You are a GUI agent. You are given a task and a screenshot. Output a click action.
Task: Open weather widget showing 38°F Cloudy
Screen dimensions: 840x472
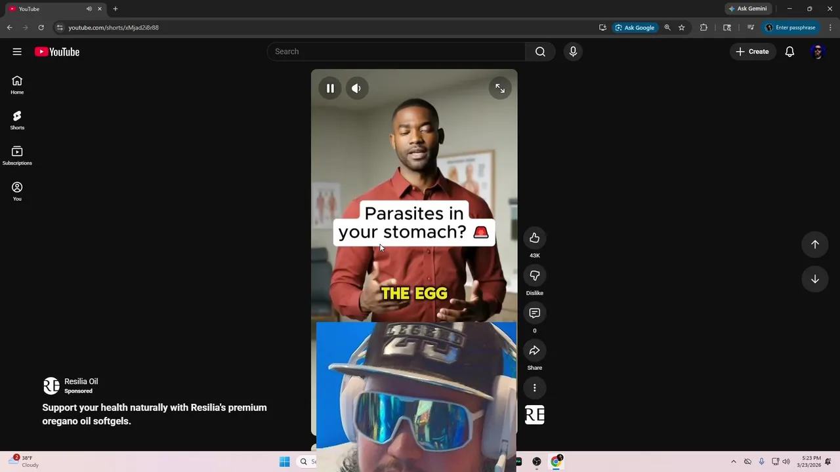pos(24,462)
